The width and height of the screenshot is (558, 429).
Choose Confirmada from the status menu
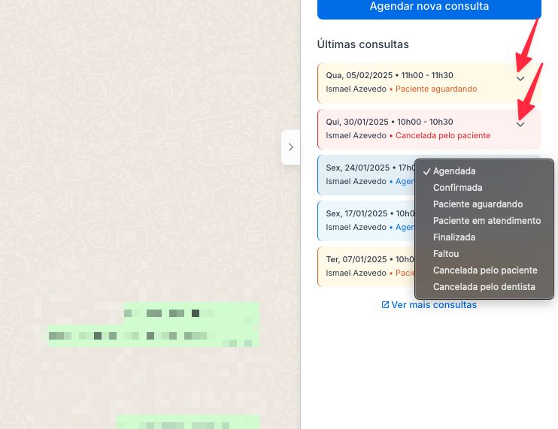click(457, 188)
